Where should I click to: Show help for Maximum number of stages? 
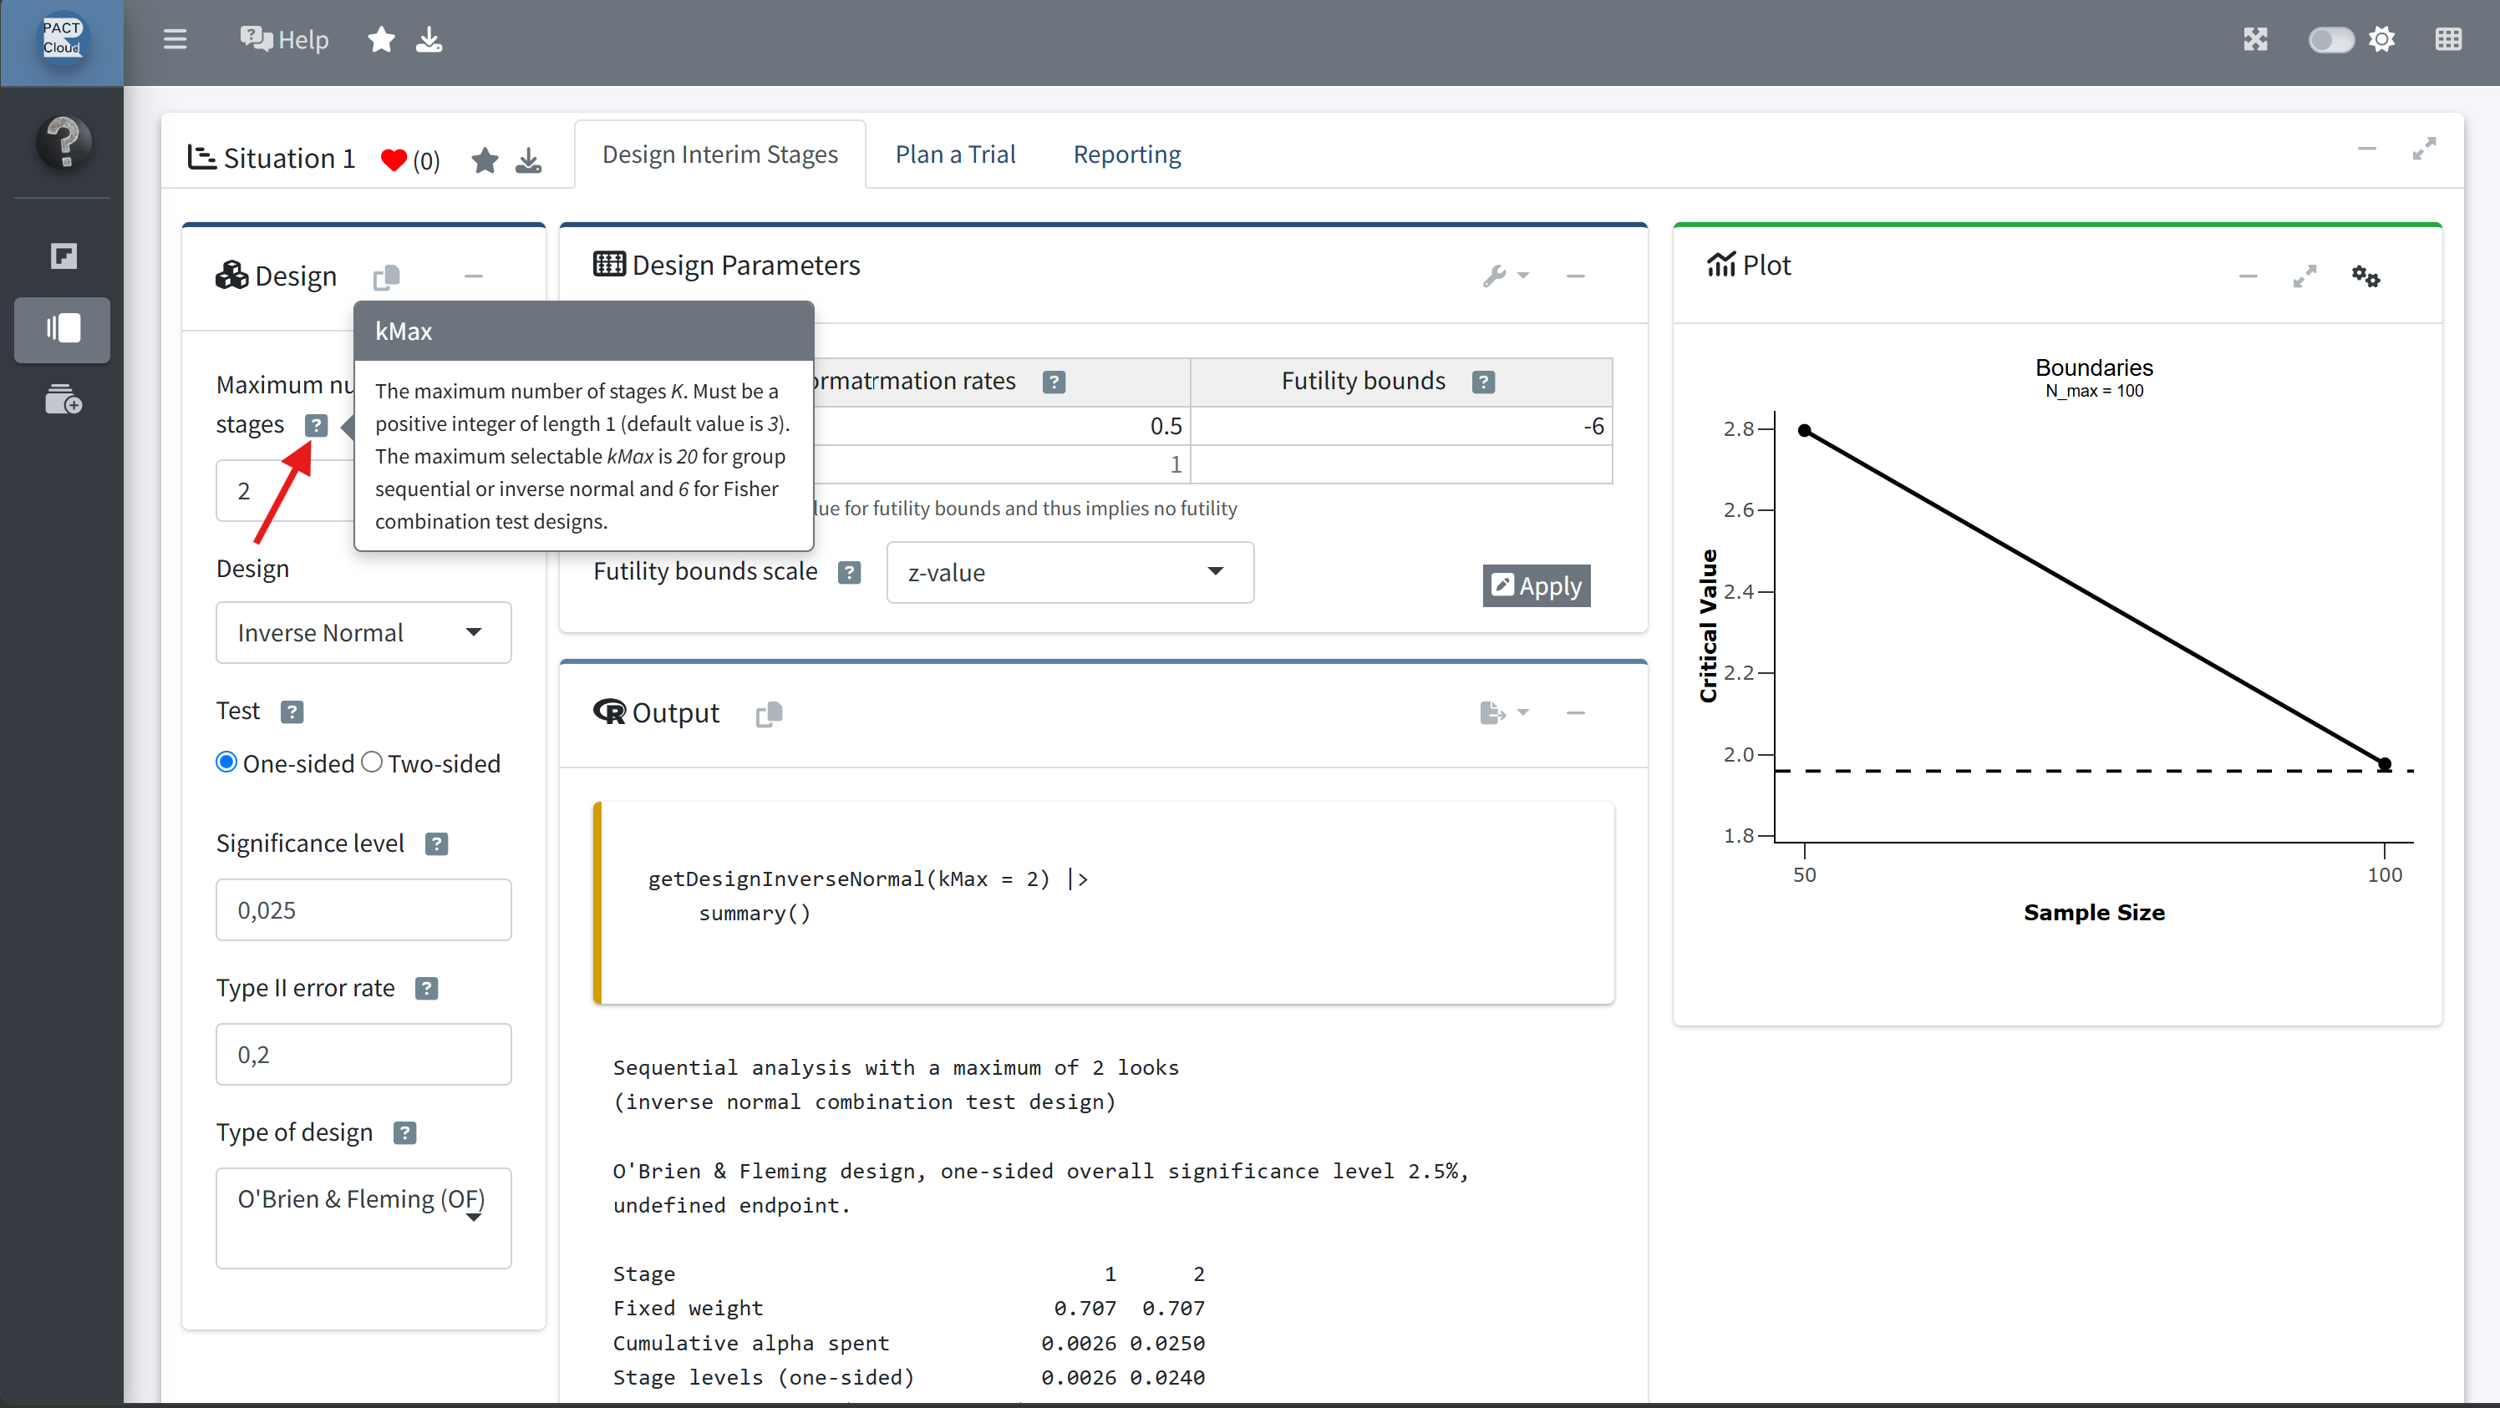coord(315,426)
